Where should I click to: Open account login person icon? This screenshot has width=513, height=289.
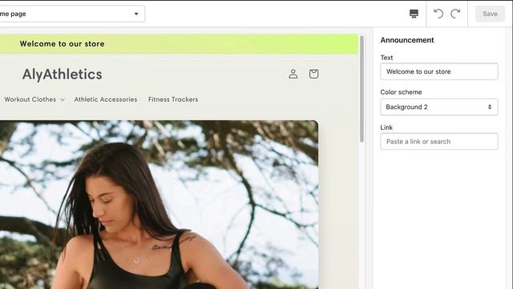(293, 74)
